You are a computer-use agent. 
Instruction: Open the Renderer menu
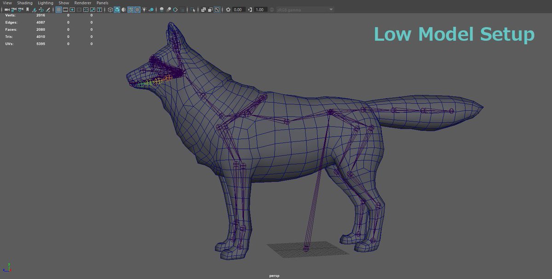coord(83,3)
